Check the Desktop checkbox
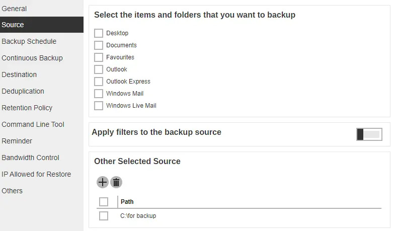This screenshot has height=231, width=394. click(99, 33)
